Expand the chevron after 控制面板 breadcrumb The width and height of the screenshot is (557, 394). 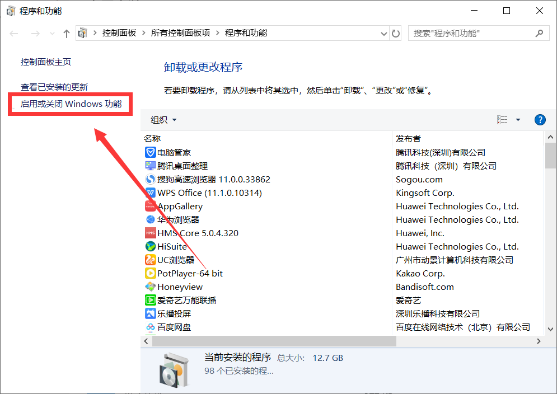pyautogui.click(x=143, y=33)
